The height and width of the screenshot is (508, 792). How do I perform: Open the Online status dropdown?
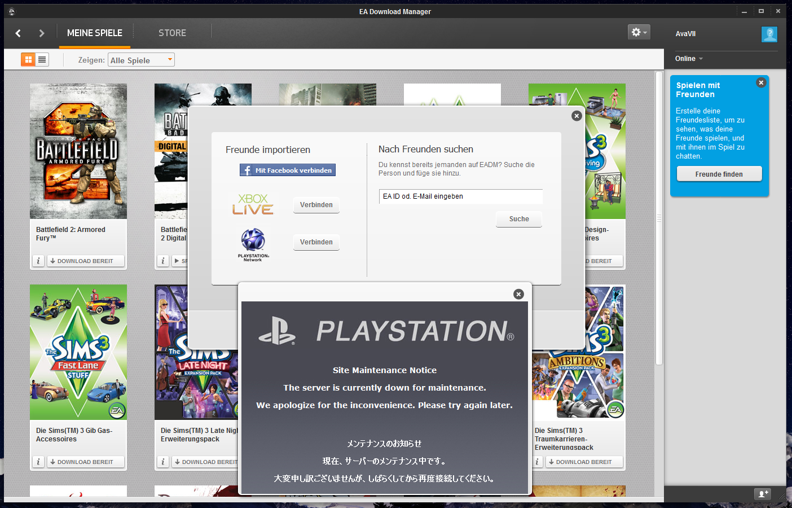[689, 58]
